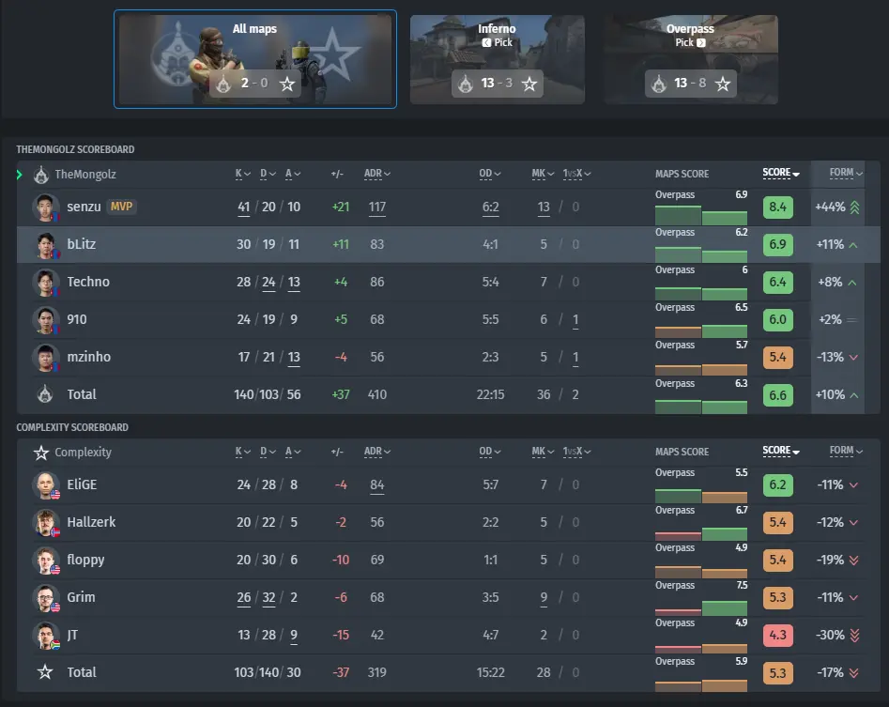The image size is (889, 707).
Task: Sort TheMongolz table by FORM
Action: [846, 173]
